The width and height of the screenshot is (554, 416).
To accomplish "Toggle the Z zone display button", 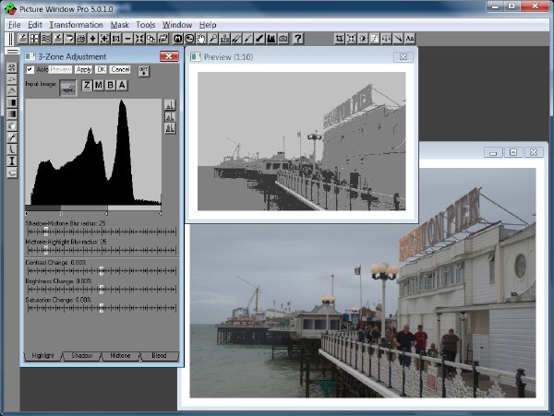I will (87, 85).
